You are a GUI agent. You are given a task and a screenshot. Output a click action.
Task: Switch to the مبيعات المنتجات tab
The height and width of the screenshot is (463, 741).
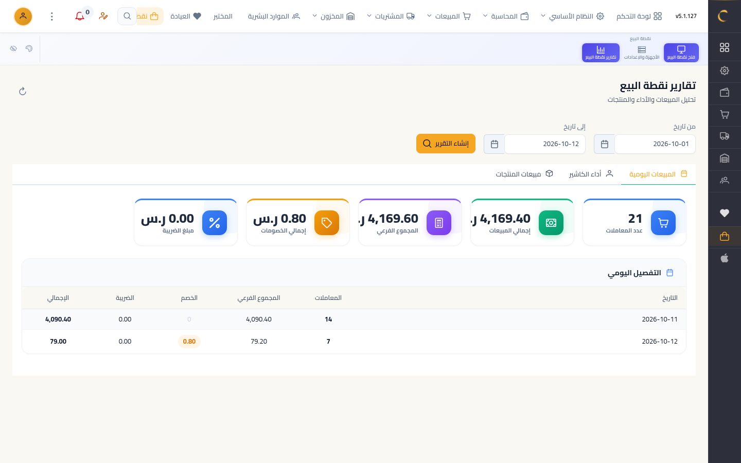524,174
